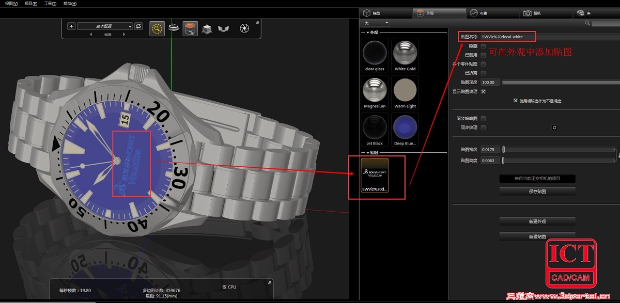Select the Deep Blue appearance
Viewport: 620px width, 303px height.
coord(405,130)
